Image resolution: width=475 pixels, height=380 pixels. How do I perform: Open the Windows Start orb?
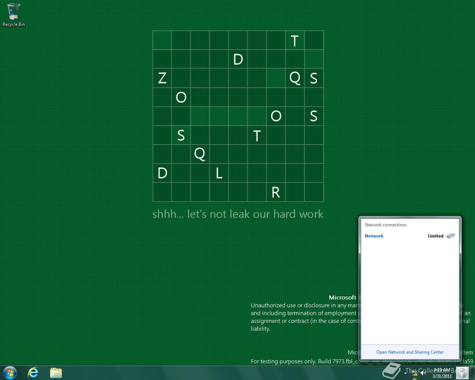click(x=10, y=373)
